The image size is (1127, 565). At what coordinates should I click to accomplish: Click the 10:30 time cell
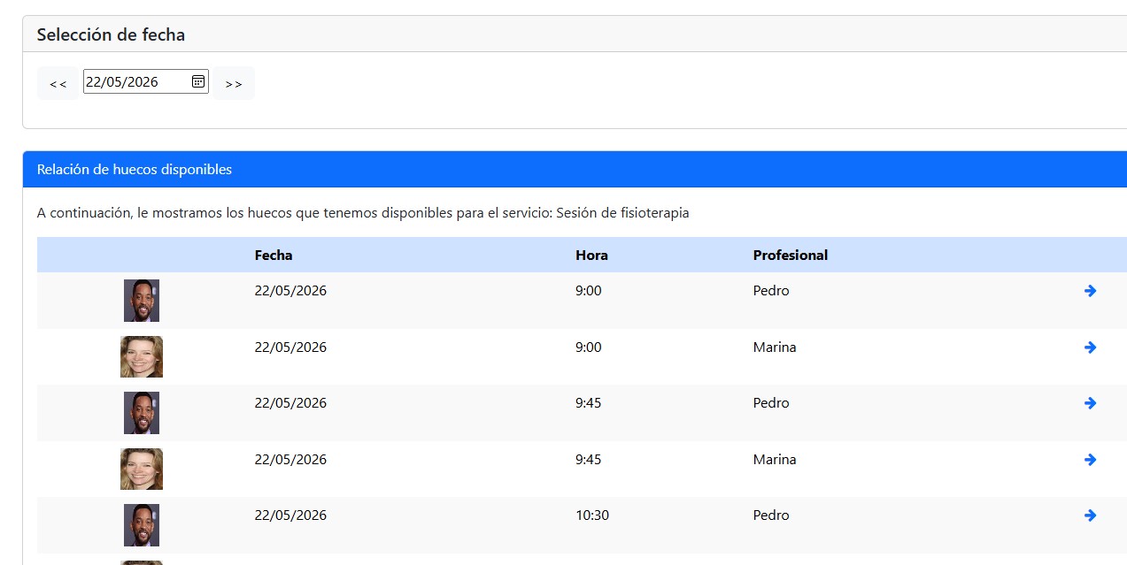click(592, 515)
